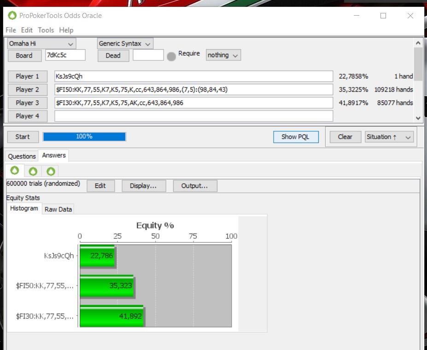Click the Board input field with 7dKc5c
427x350 pixels.
(65, 55)
